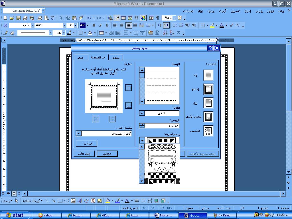Click the Sort Ascending icon

[x=165, y=33]
